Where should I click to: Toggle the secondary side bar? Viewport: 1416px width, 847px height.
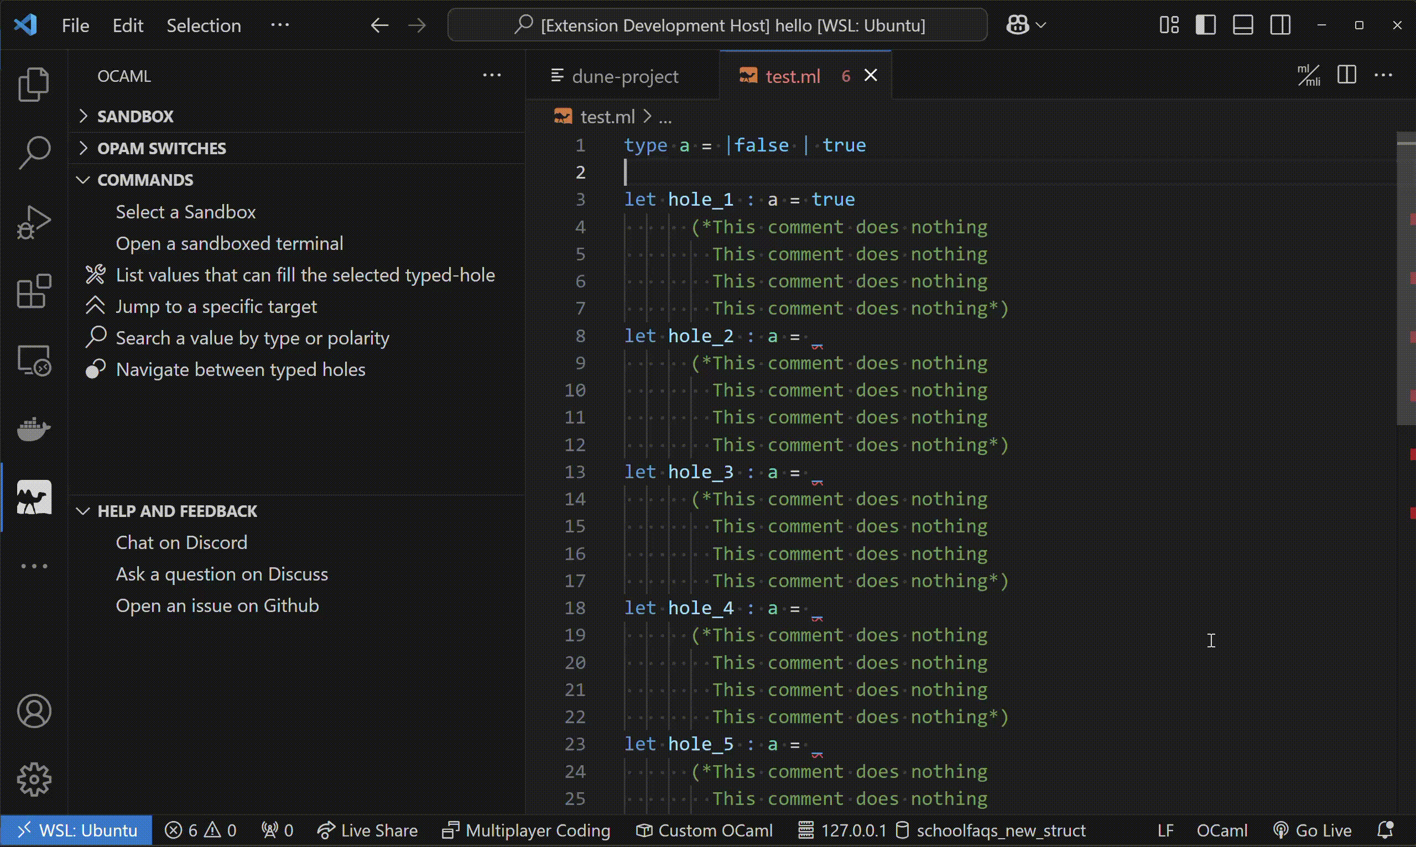click(x=1280, y=25)
